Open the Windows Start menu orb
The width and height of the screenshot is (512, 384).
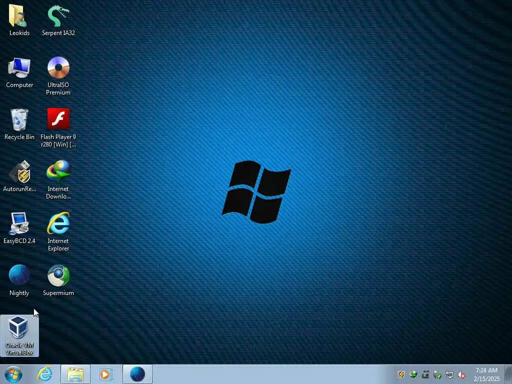coord(13,374)
